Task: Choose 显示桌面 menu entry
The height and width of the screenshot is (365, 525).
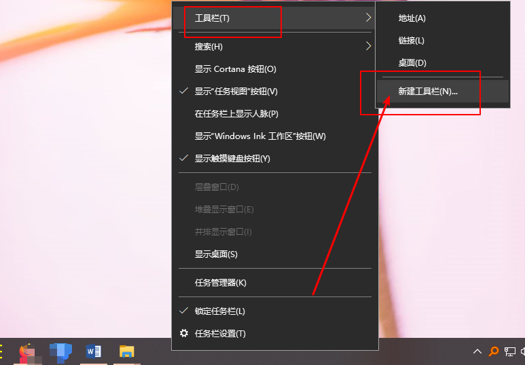Action: (x=216, y=254)
